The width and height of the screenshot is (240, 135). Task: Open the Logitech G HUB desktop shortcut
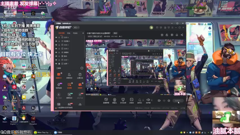[33, 110]
